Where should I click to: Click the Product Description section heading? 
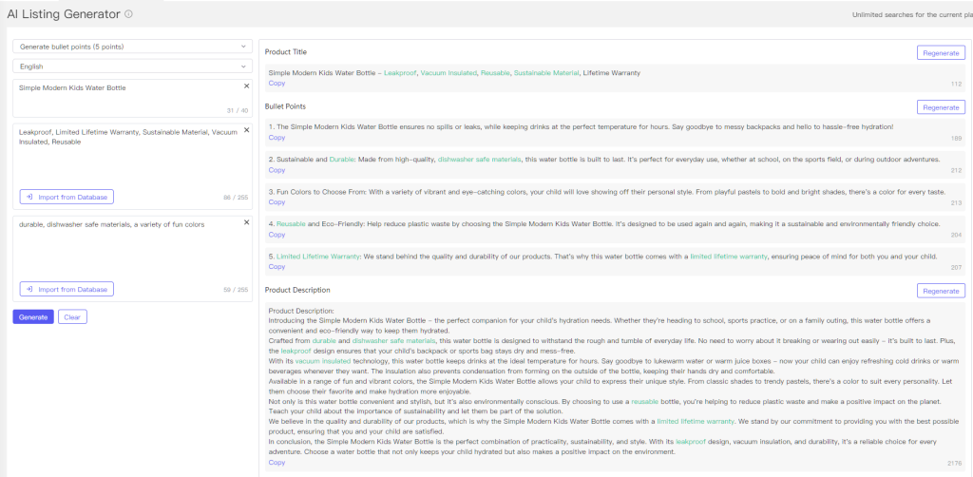[297, 290]
